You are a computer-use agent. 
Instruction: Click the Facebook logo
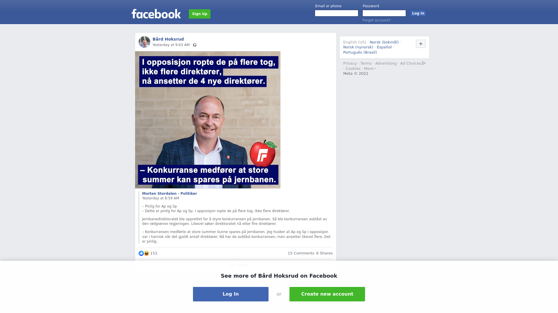pyautogui.click(x=156, y=14)
